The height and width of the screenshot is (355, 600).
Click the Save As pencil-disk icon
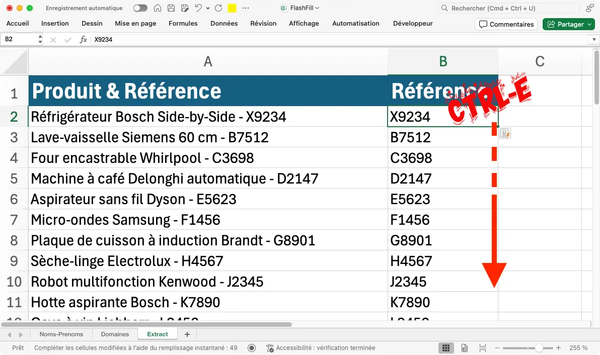(185, 8)
